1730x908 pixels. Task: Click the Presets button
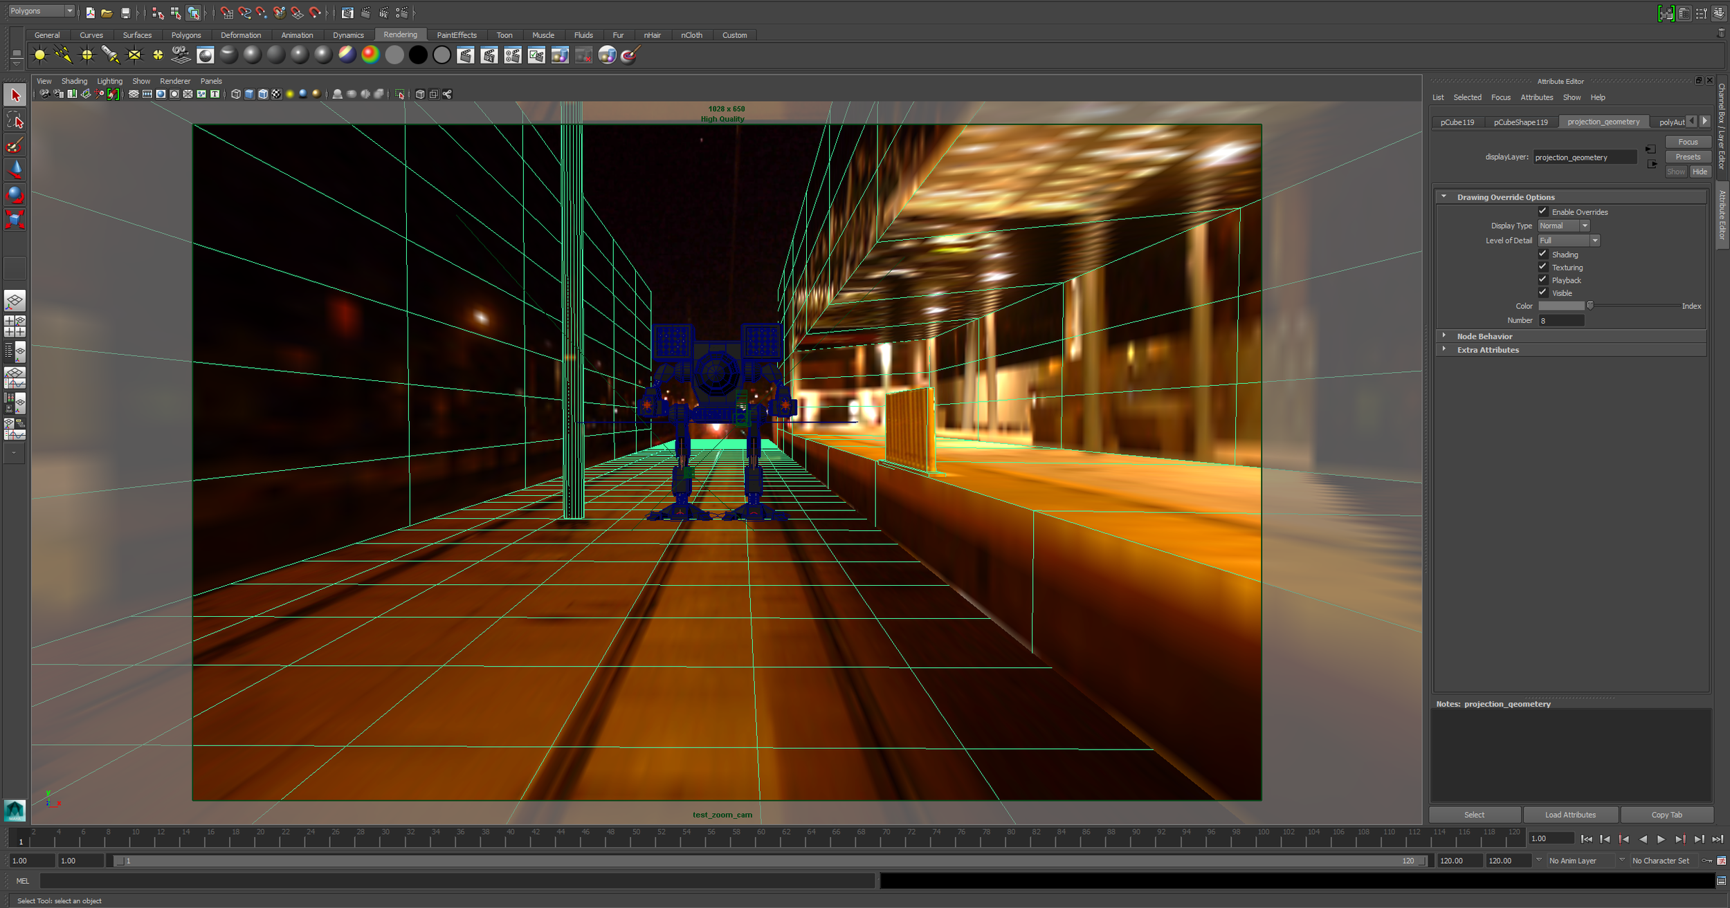[1688, 157]
